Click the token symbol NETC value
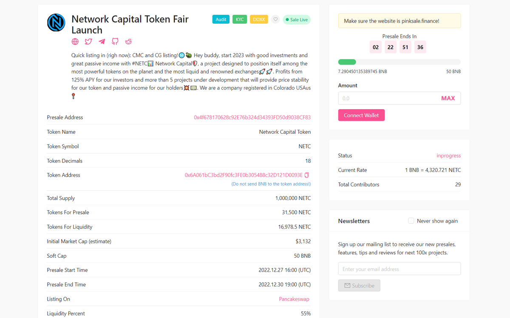The width and height of the screenshot is (510, 318). click(305, 146)
